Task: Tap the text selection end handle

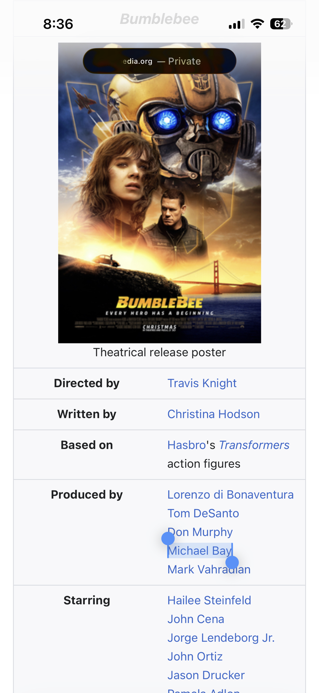Action: 232,562
